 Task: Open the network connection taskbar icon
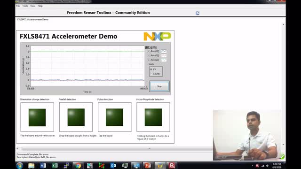[x=66, y=166]
